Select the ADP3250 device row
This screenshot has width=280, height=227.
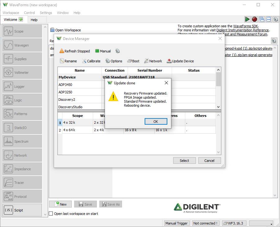tap(137, 92)
